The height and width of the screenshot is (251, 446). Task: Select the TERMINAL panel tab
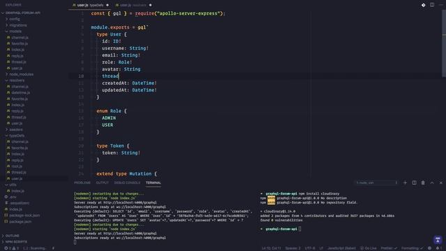coord(153,183)
